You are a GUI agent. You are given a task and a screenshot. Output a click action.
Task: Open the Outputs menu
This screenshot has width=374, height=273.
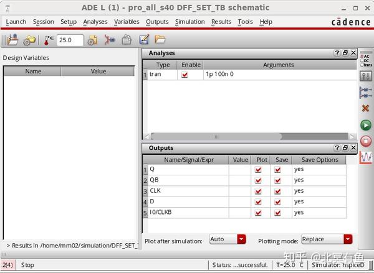tap(157, 22)
